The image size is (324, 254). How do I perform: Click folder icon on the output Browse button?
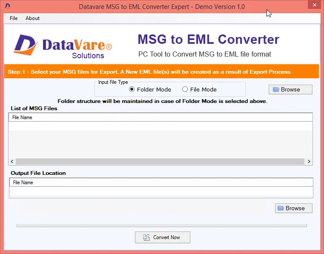point(281,208)
